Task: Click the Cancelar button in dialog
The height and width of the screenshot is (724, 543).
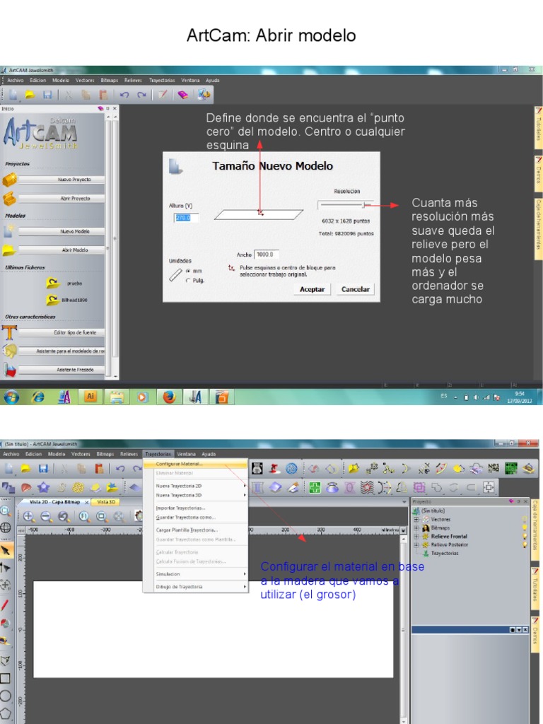Action: [356, 289]
